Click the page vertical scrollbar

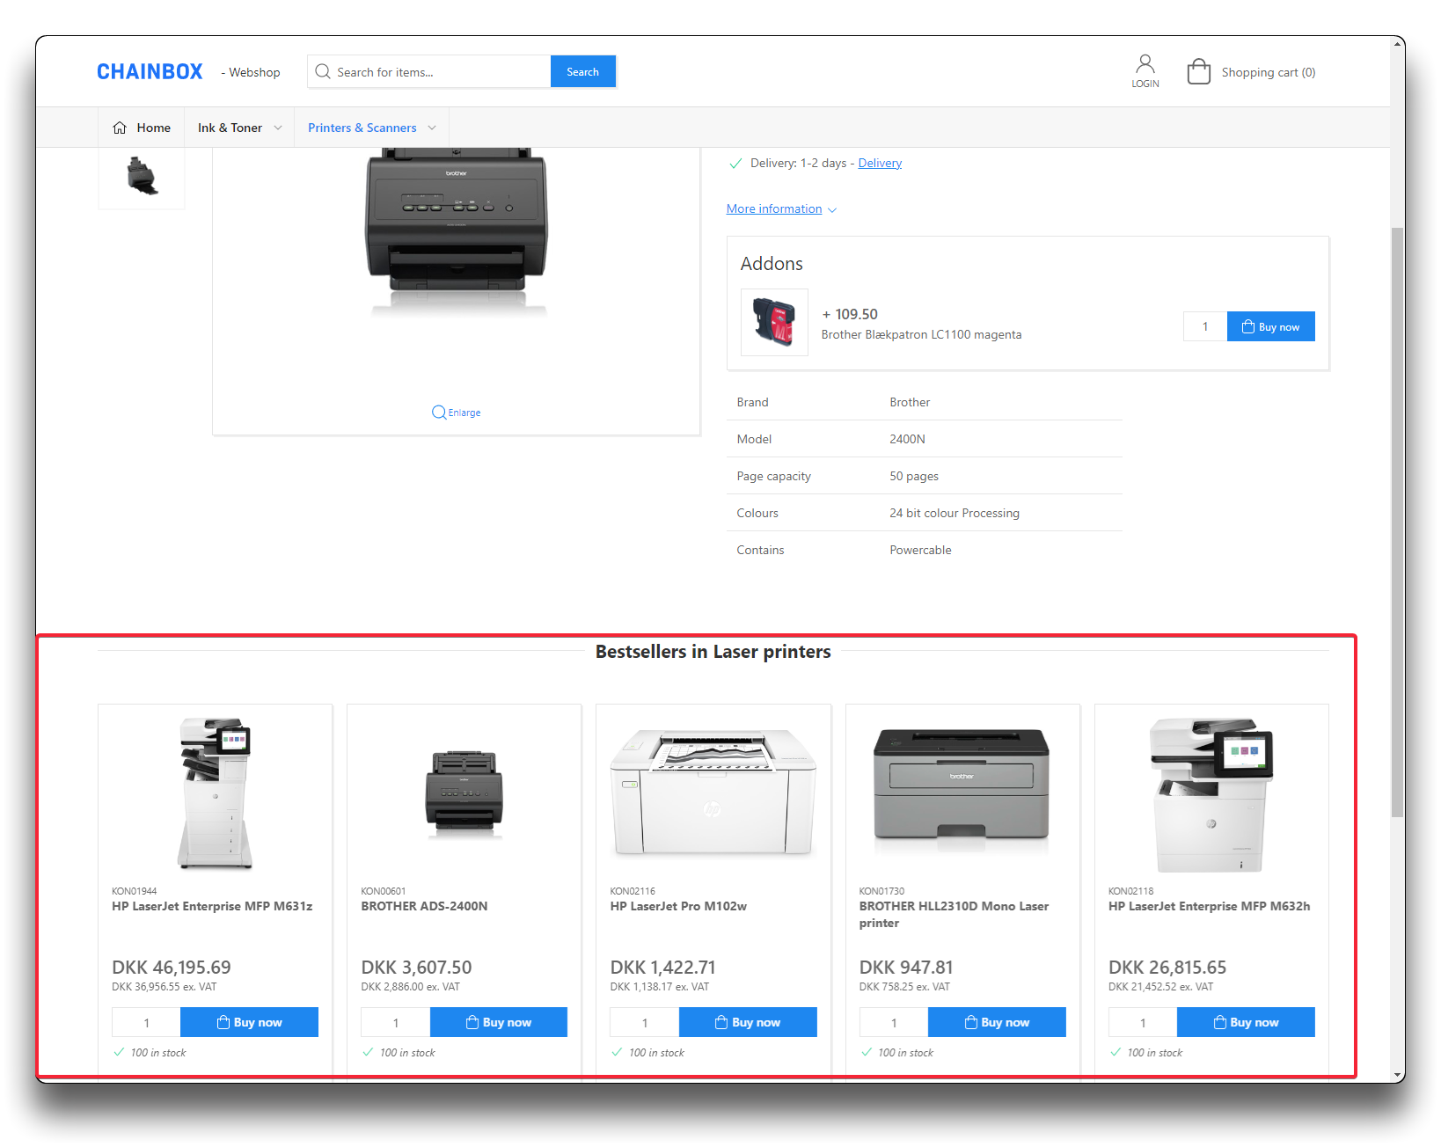[1397, 522]
